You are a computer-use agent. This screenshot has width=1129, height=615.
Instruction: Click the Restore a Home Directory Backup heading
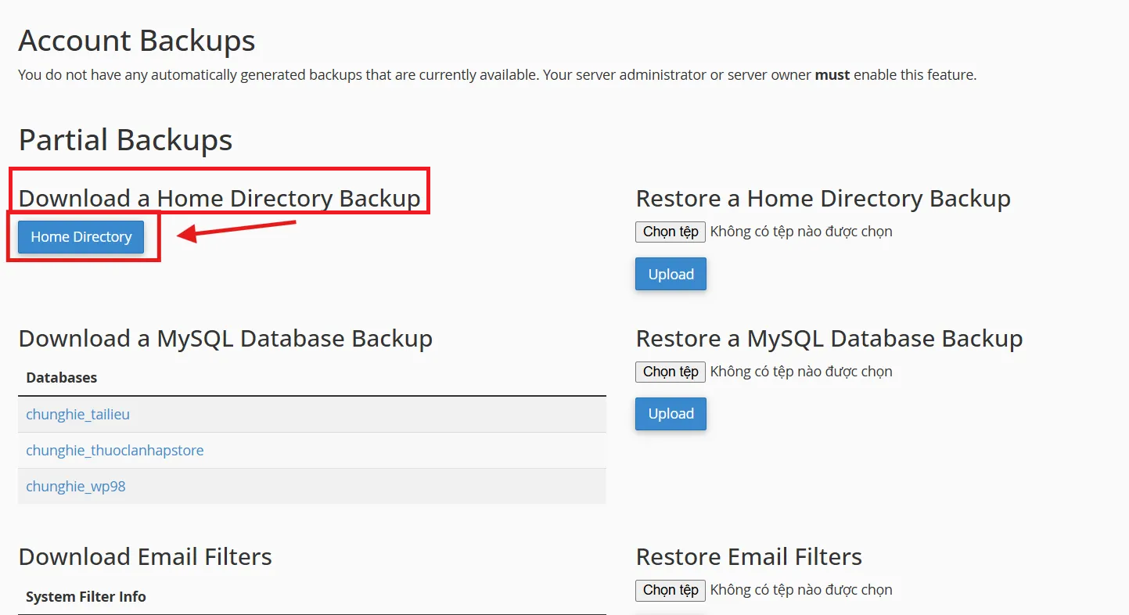(x=823, y=198)
